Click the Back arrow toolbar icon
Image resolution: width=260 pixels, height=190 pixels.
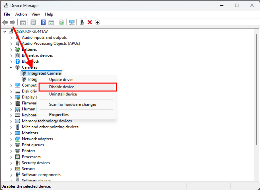pos(5,22)
